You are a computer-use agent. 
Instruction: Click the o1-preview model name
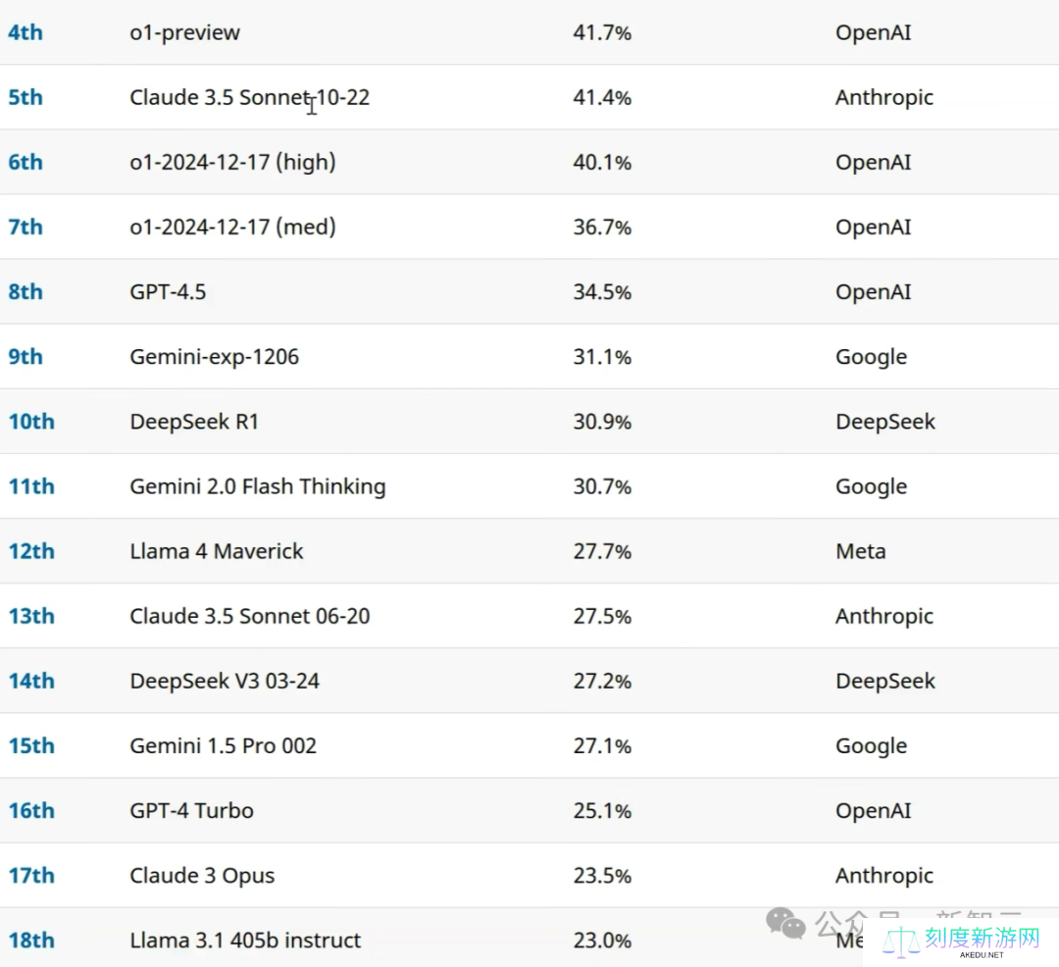click(x=184, y=32)
